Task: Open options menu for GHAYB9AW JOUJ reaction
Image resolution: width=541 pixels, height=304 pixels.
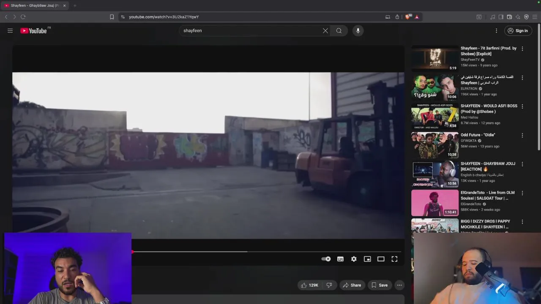Action: coord(522,164)
